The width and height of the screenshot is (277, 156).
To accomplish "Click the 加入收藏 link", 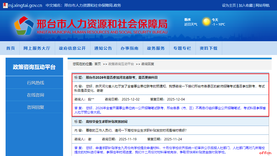I will [246, 5].
